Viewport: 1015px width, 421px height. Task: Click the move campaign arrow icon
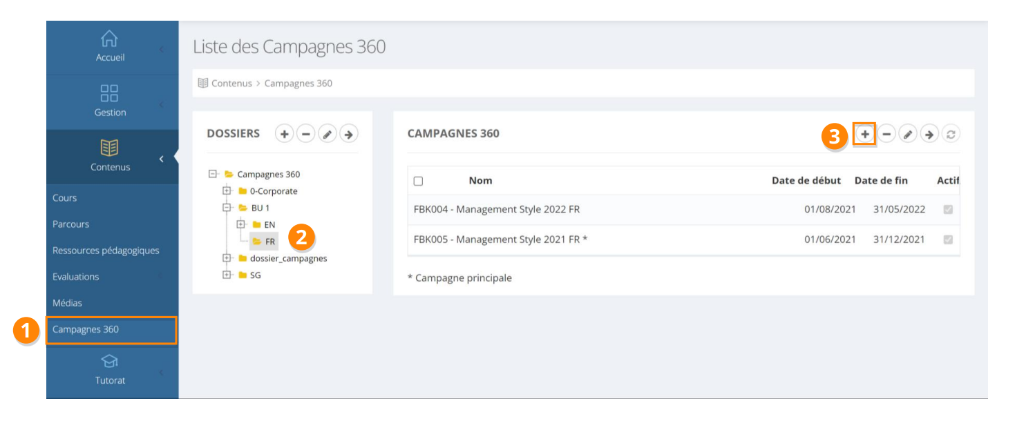[929, 134]
